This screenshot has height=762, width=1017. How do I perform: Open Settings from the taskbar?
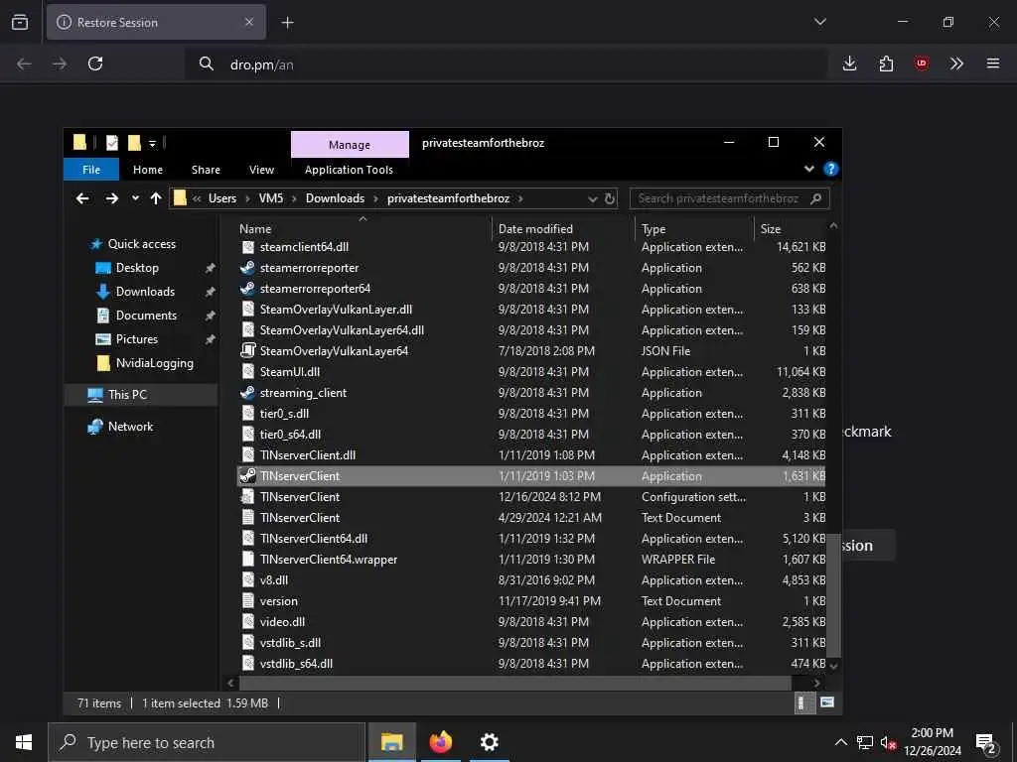coord(489,742)
